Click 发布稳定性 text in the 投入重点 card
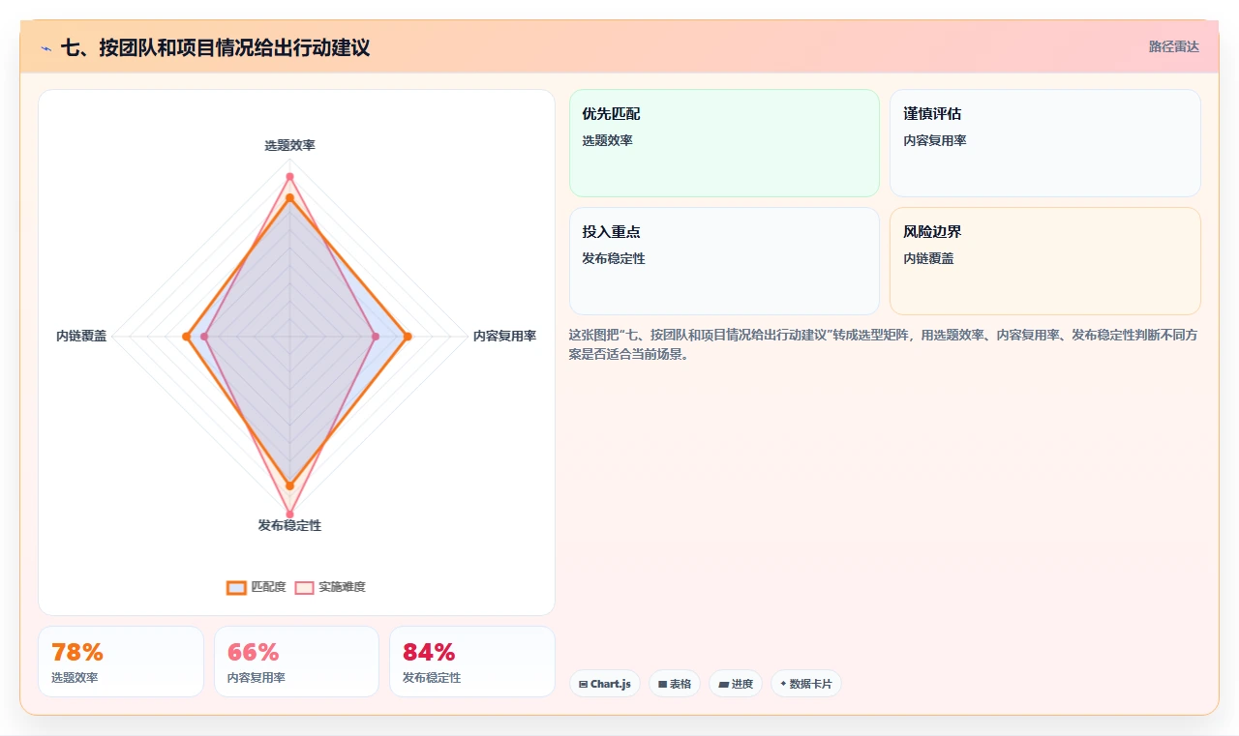1239x736 pixels. coord(614,258)
